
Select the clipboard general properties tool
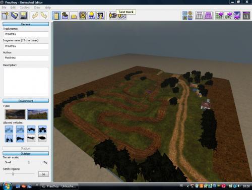tap(56, 16)
